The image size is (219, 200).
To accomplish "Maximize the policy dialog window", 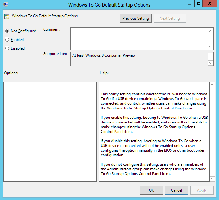I will coord(198,4).
